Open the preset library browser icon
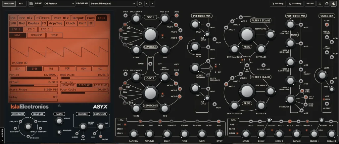This screenshot has width=339, height=144. (x=31, y=4)
